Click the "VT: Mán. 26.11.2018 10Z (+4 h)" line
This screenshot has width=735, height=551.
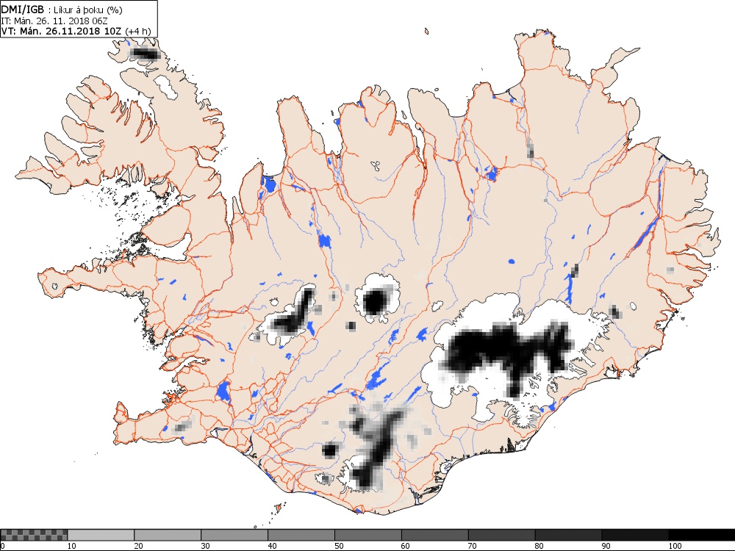point(76,31)
